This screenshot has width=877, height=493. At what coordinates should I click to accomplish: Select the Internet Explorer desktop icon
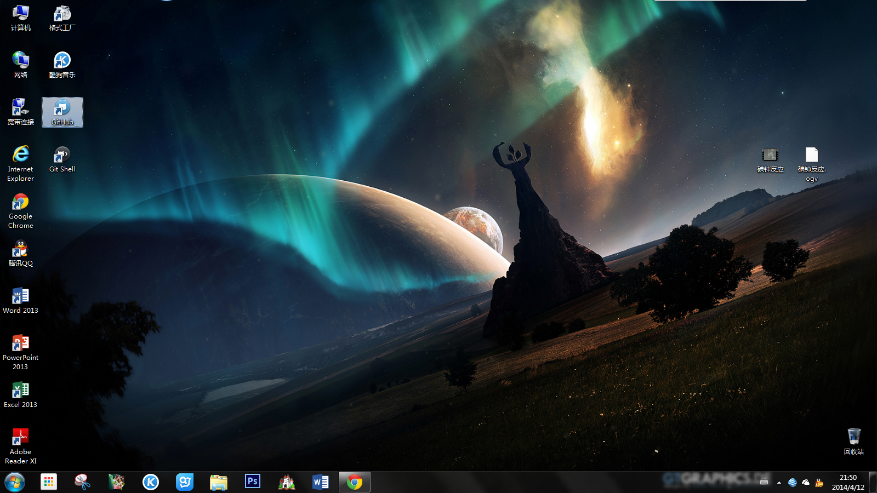click(x=21, y=163)
